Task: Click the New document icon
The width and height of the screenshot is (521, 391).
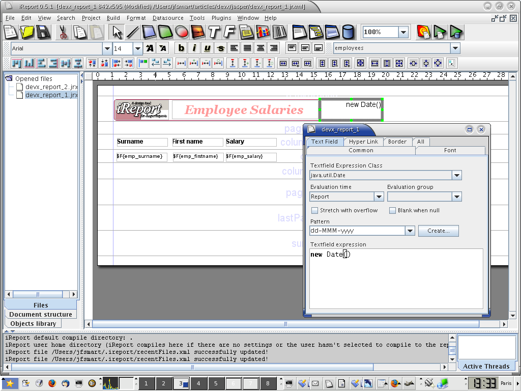Action: pyautogui.click(x=10, y=32)
